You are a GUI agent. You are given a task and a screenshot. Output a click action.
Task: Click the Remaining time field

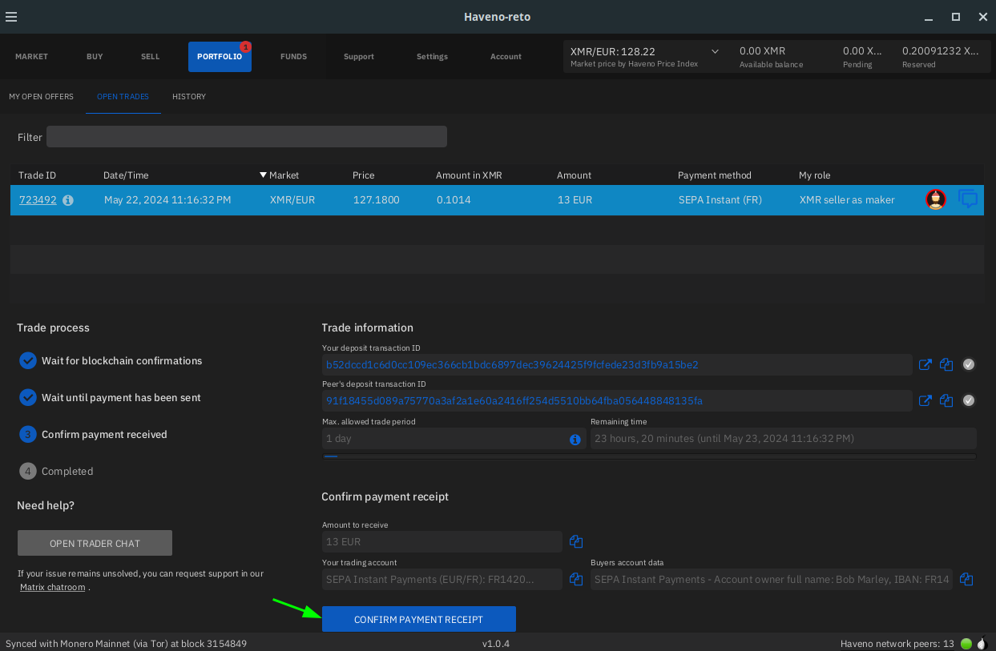click(783, 439)
